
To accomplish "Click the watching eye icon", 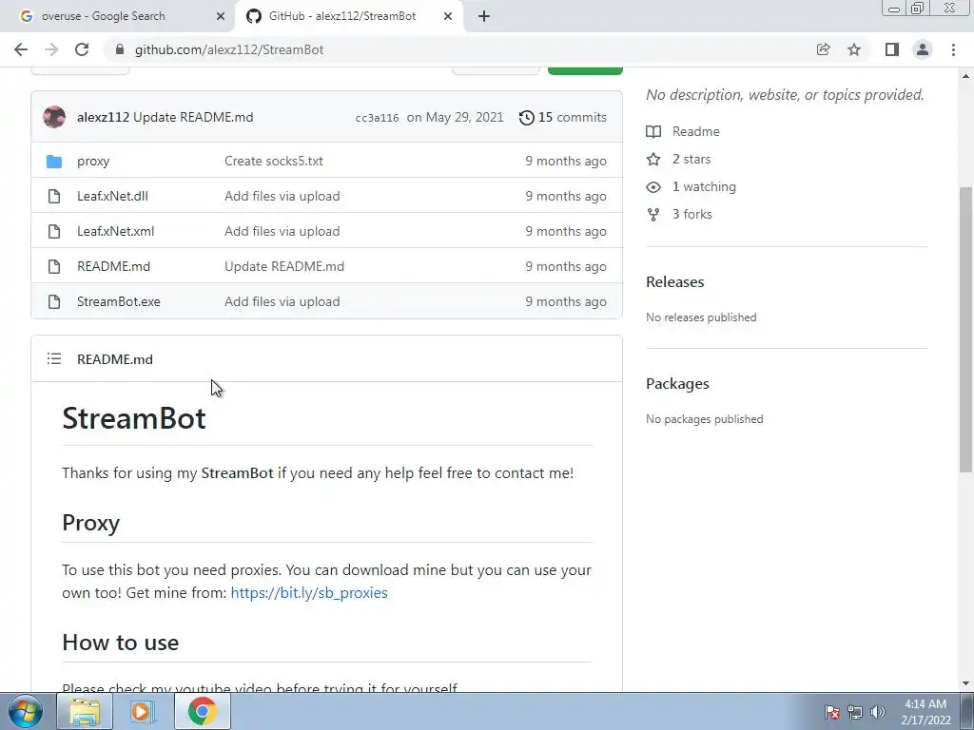I will click(x=653, y=187).
